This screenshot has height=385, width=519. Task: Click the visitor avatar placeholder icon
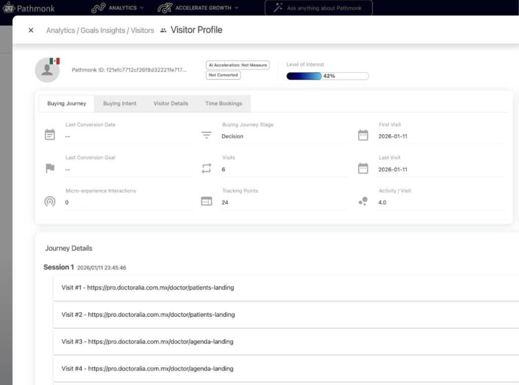[x=47, y=70]
